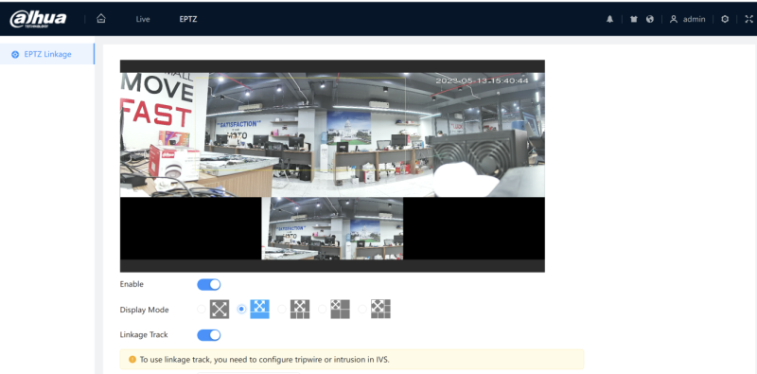Image resolution: width=757 pixels, height=374 pixels.
Task: Choose the 1+3 display mode layout icon
Action: 300,310
